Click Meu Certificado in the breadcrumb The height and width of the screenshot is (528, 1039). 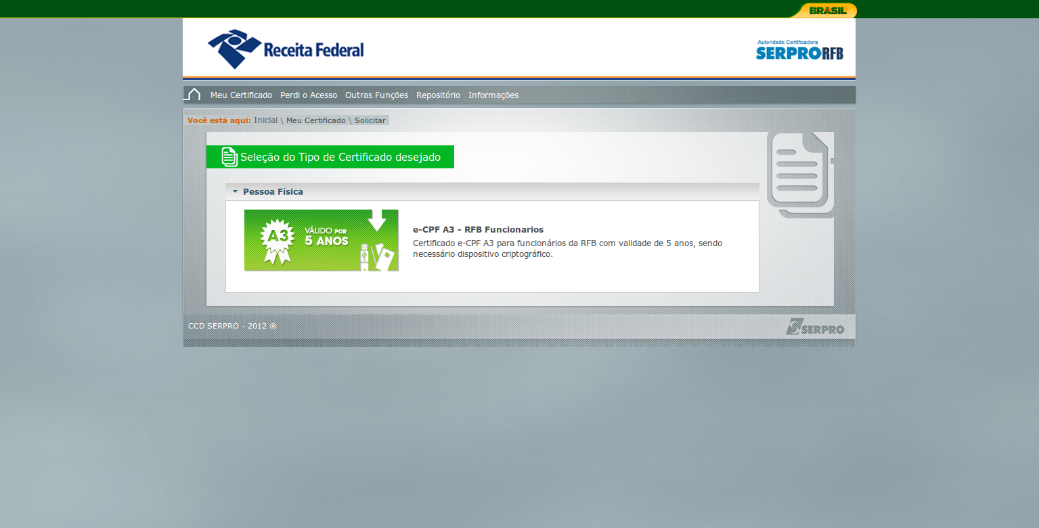click(x=316, y=120)
